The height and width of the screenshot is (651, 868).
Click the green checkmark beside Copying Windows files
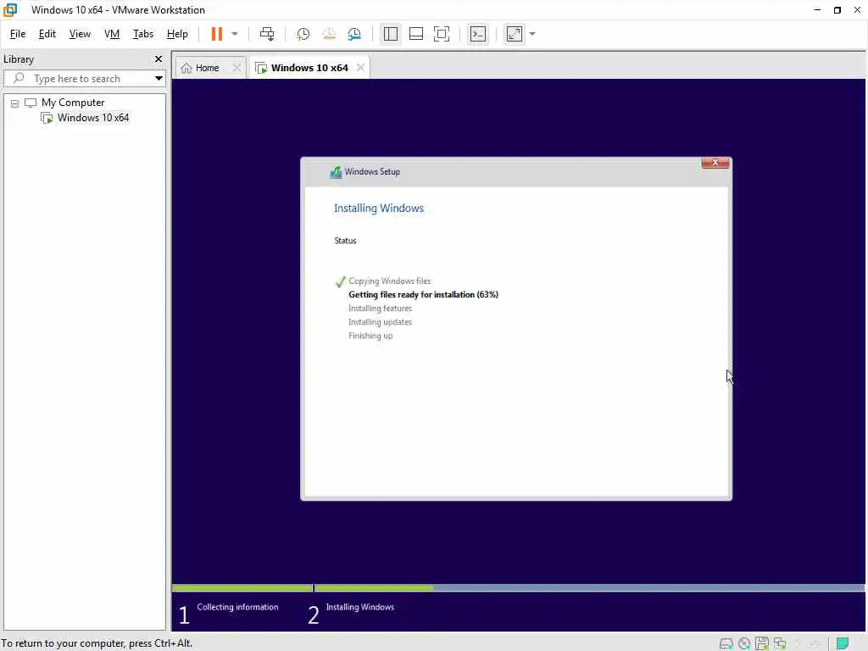(340, 281)
